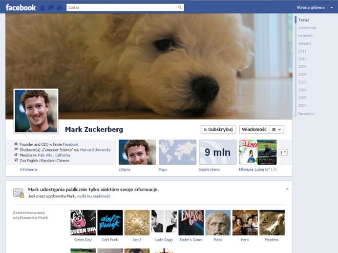Click the wyślij mu wiadomość link
The height and width of the screenshot is (253, 338).
tap(94, 196)
